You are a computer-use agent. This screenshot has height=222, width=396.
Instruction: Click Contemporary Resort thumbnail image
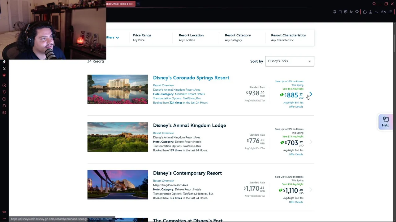(x=118, y=185)
